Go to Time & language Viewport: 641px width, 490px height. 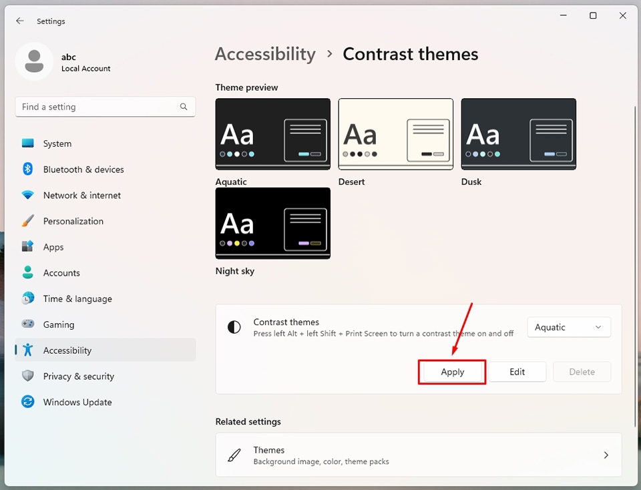105,298
